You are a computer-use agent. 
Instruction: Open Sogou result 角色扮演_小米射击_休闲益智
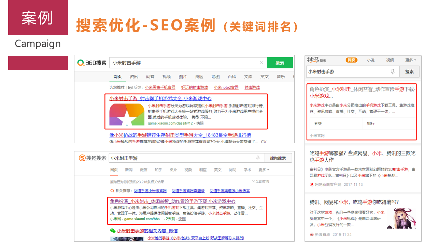click(x=173, y=201)
